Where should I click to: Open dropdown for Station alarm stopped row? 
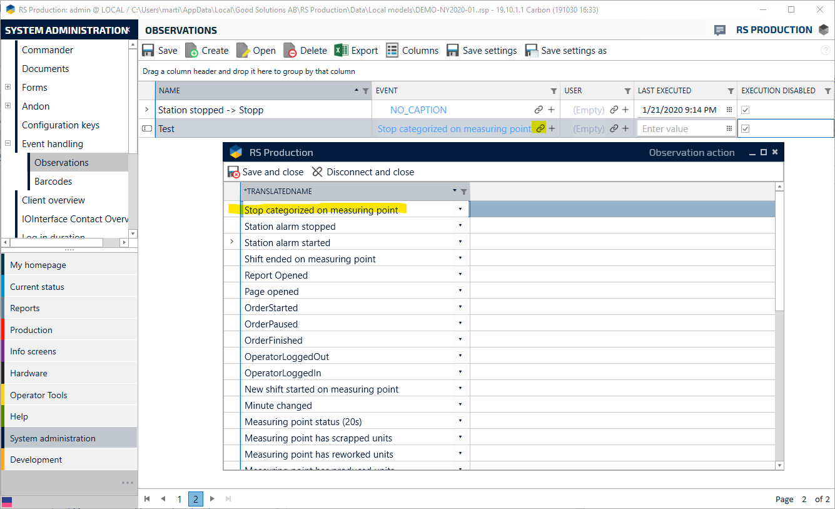click(x=460, y=226)
